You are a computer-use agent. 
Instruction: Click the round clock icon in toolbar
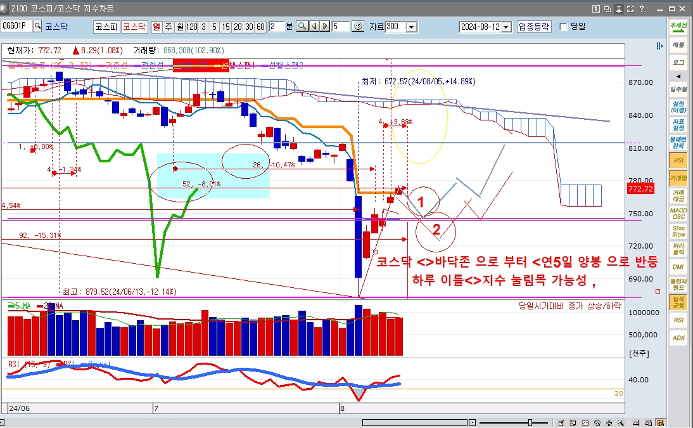point(358,27)
